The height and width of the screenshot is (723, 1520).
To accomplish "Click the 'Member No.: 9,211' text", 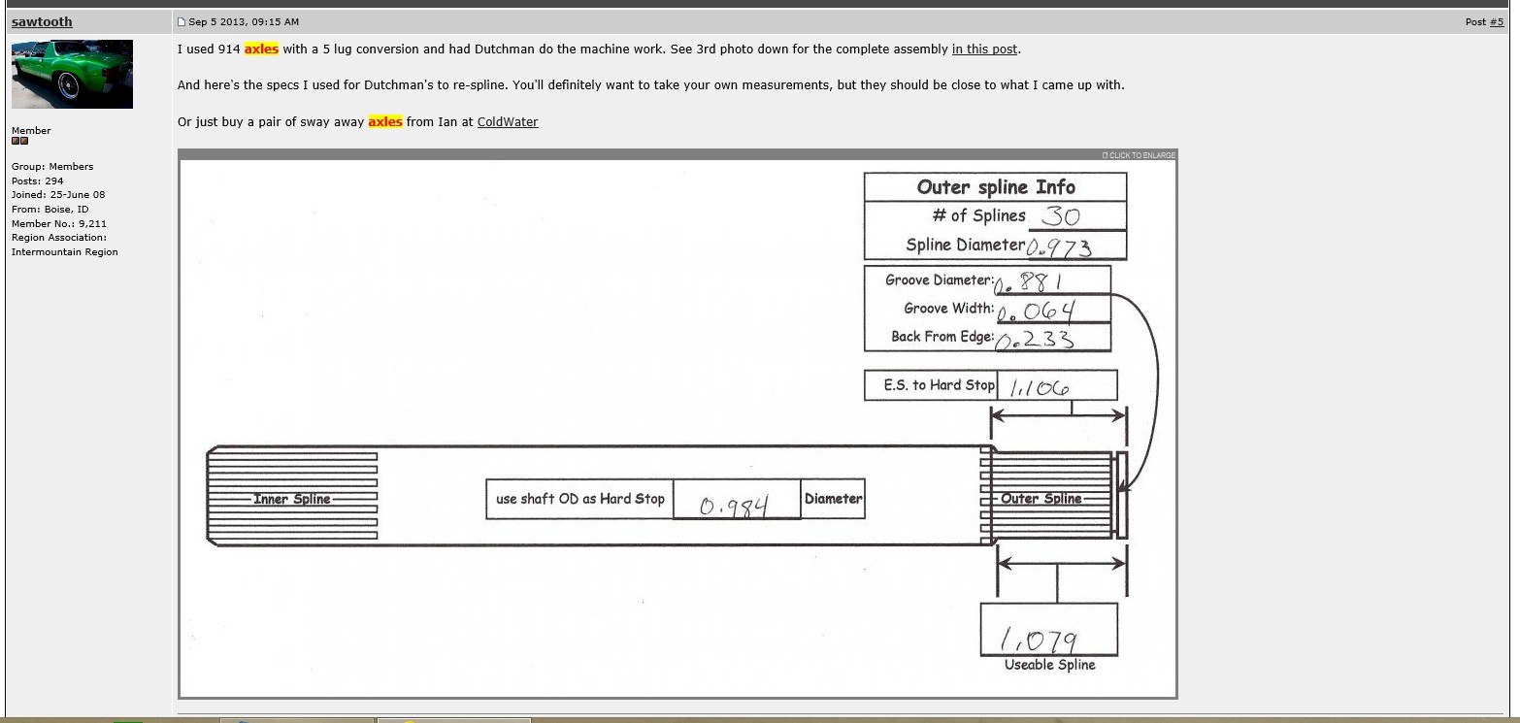I will click(59, 223).
